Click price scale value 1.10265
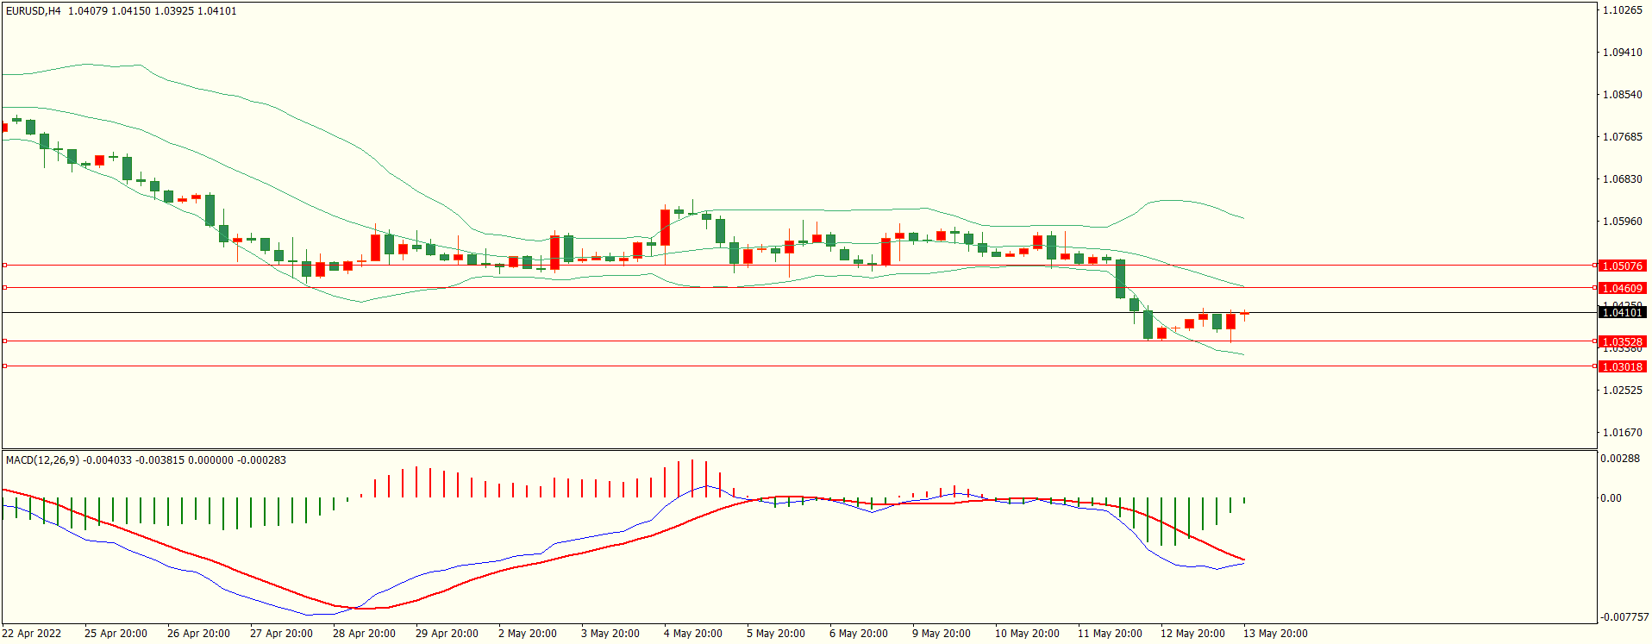The image size is (1652, 644). (x=1622, y=10)
